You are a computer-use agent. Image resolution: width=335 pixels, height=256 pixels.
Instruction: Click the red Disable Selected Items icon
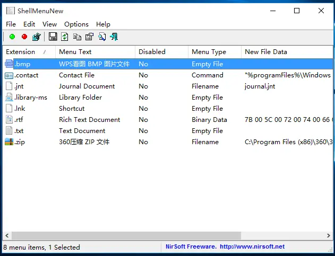point(24,37)
